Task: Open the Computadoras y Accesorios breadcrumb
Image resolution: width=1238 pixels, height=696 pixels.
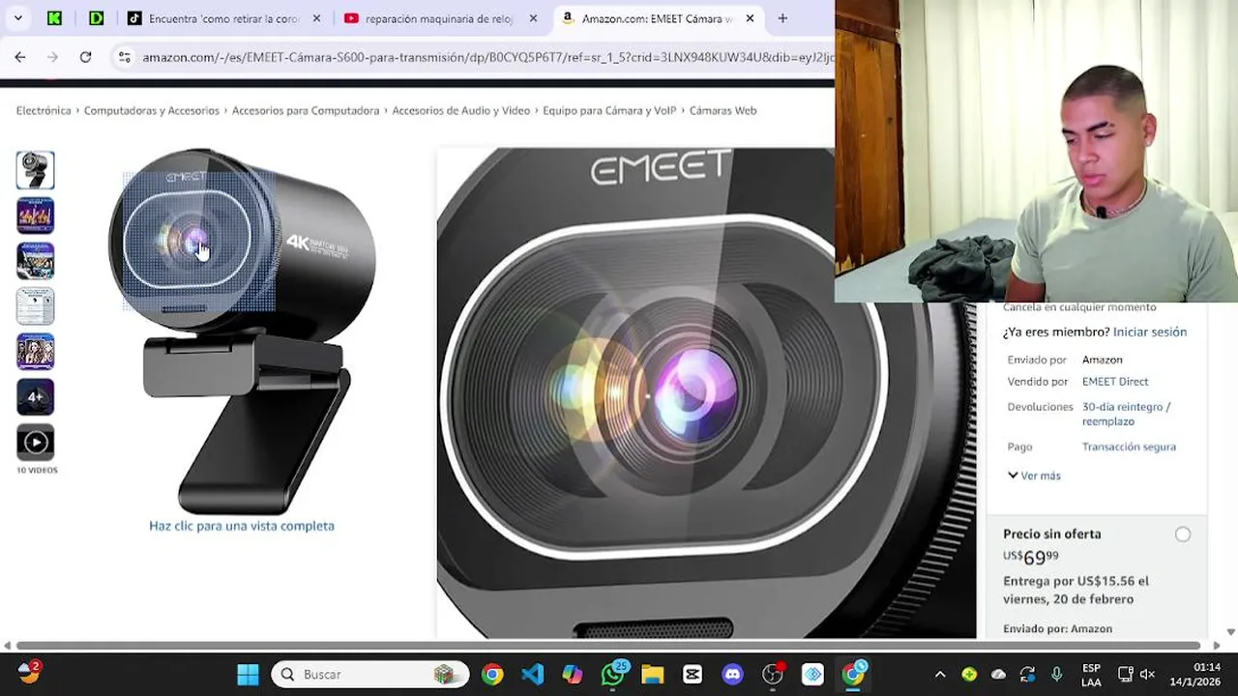Action: tap(152, 110)
